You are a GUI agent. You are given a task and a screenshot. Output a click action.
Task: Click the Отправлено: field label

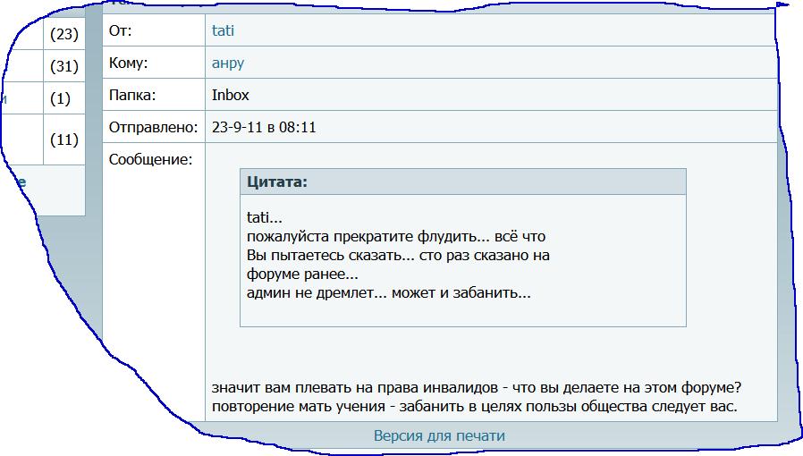pyautogui.click(x=153, y=128)
